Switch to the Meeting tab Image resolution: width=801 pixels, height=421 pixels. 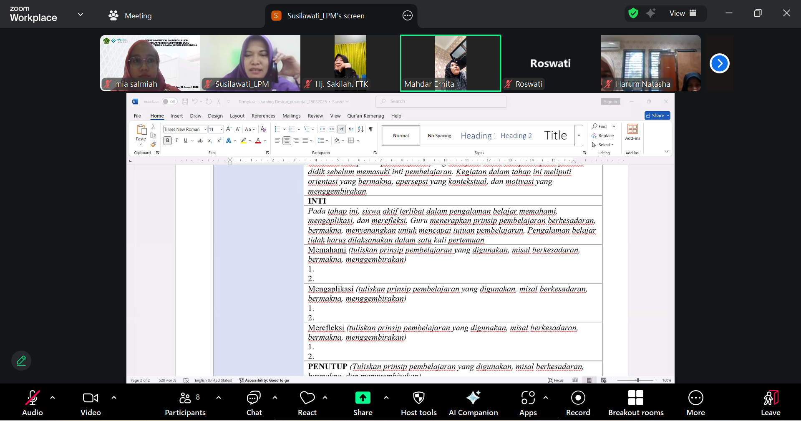click(130, 16)
